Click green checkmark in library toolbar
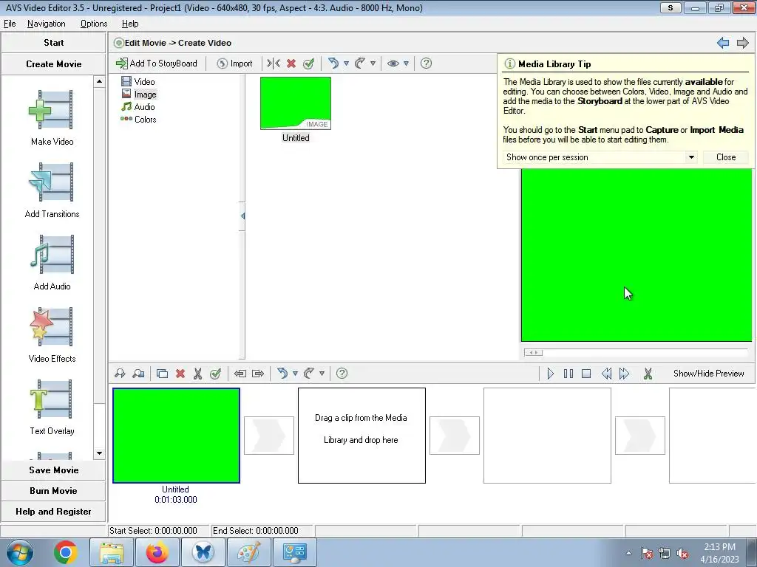 click(308, 63)
